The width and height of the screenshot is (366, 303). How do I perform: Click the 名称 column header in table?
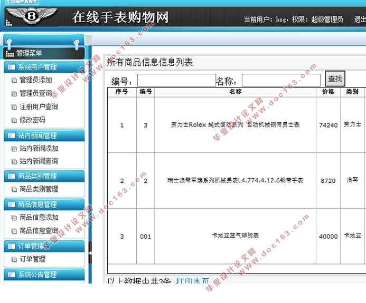236,92
